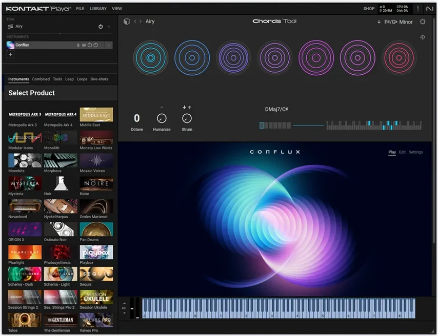Screen dimensions: 438x336
Task: Open the VIEW menu
Action: (x=117, y=9)
